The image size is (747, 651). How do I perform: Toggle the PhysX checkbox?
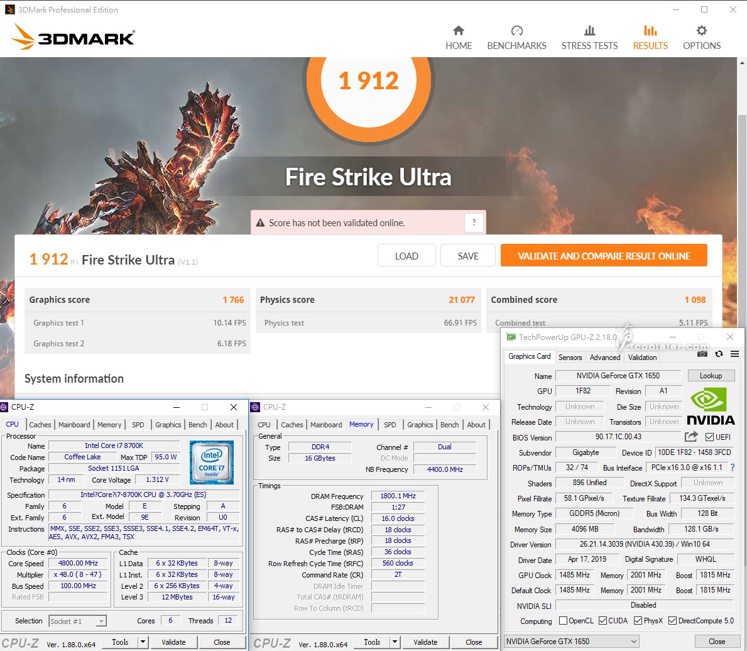638,620
